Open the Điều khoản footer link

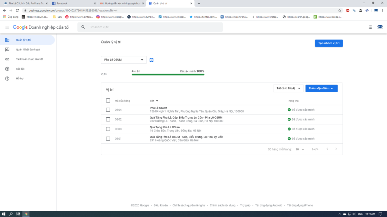tap(161, 205)
